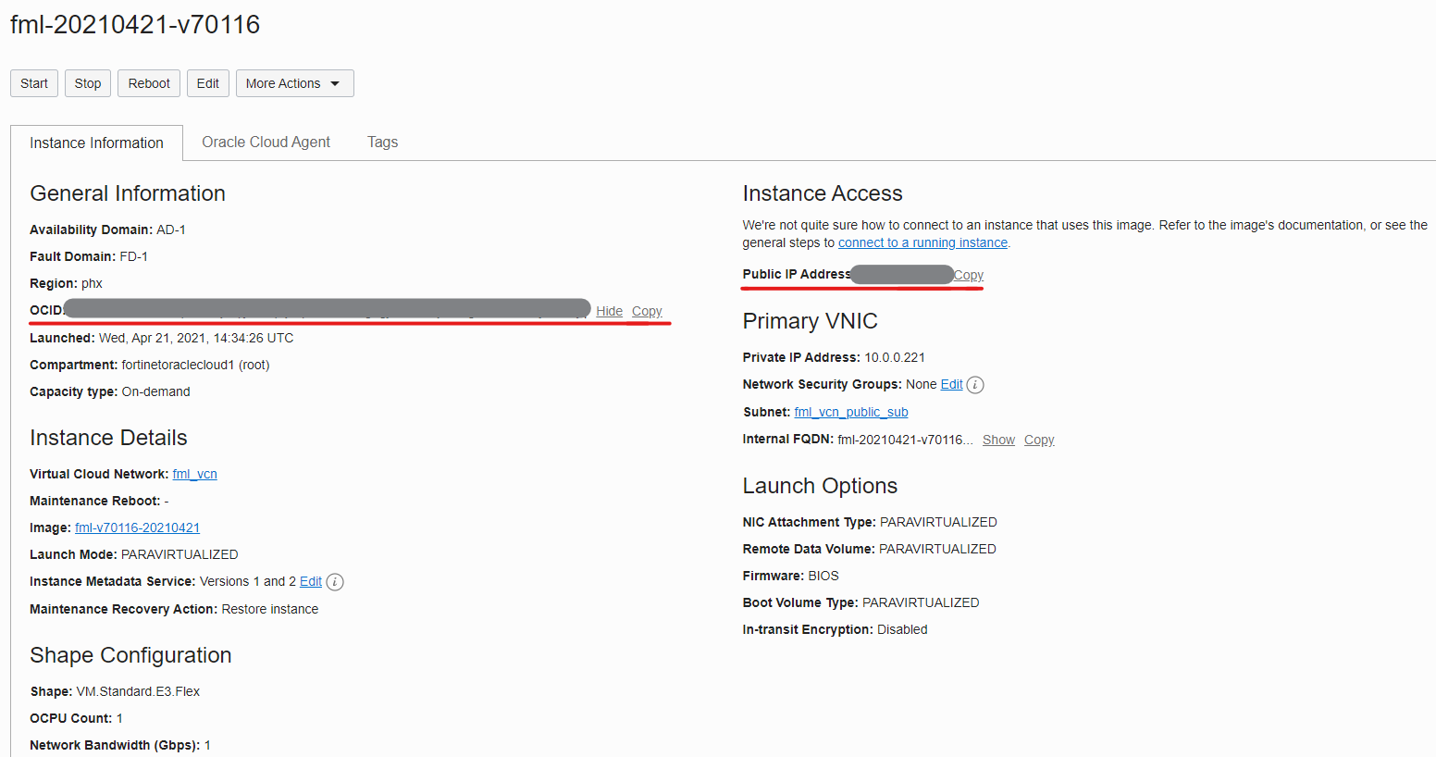Viewport: 1436px width, 757px height.
Task: Open the fml-v70116-20210421 image link
Action: click(x=137, y=527)
